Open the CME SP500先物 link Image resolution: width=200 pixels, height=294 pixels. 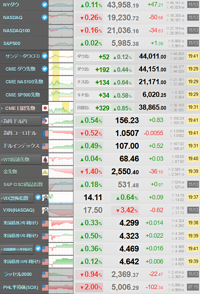click(23, 95)
